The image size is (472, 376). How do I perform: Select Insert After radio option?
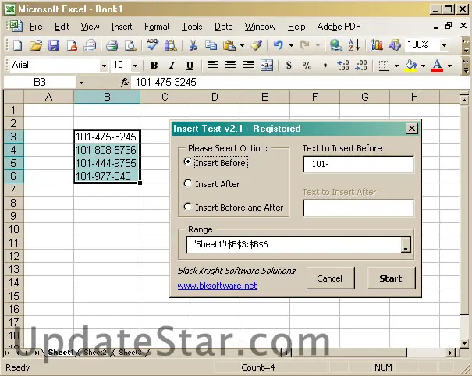coord(187,183)
